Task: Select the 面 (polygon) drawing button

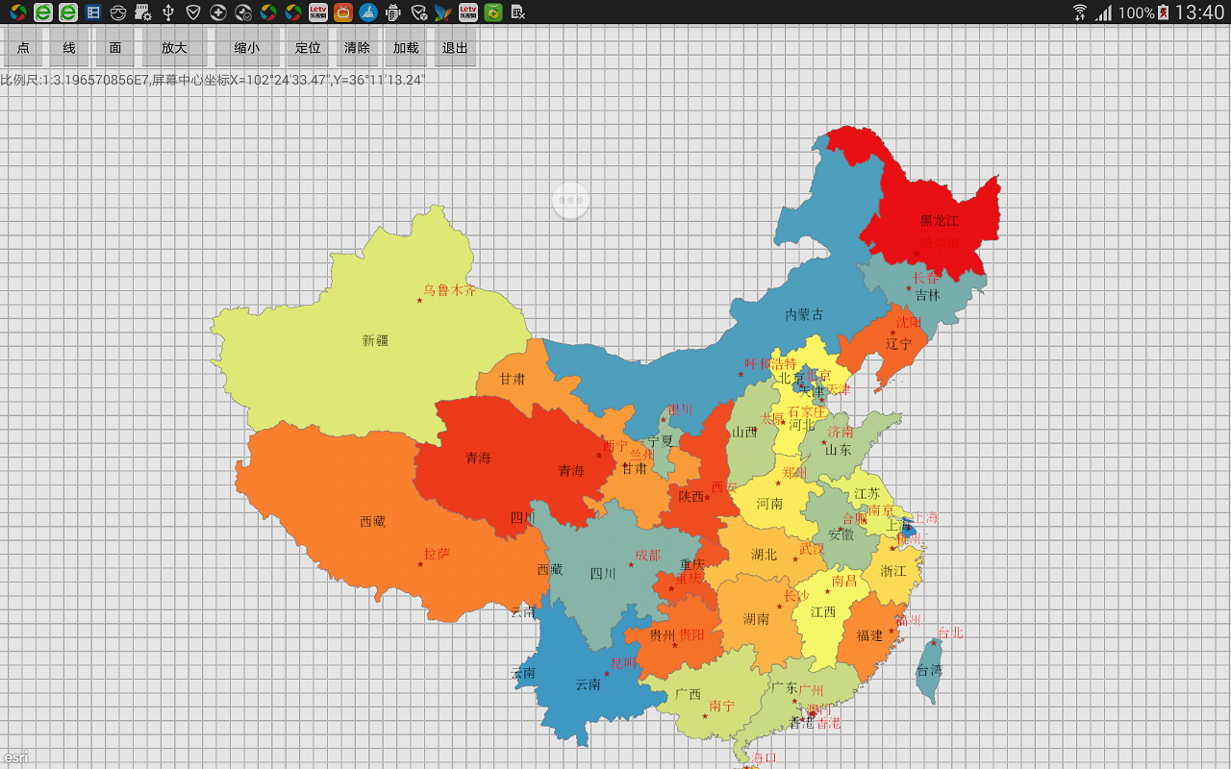Action: pos(115,47)
